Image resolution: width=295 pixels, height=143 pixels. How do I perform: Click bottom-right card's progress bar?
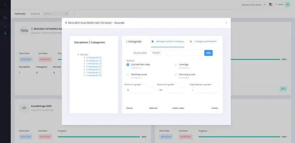click(239, 137)
